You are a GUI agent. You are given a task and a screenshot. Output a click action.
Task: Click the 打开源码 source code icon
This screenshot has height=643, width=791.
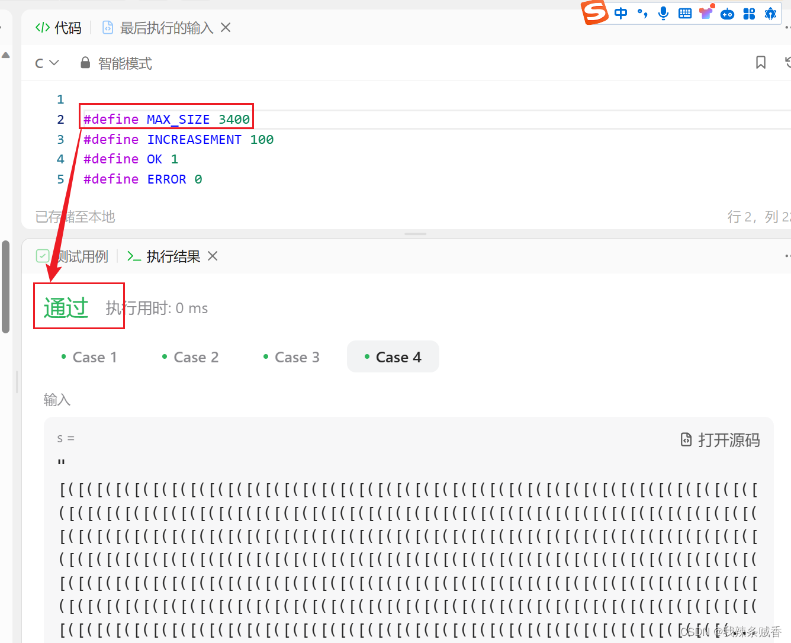click(686, 439)
